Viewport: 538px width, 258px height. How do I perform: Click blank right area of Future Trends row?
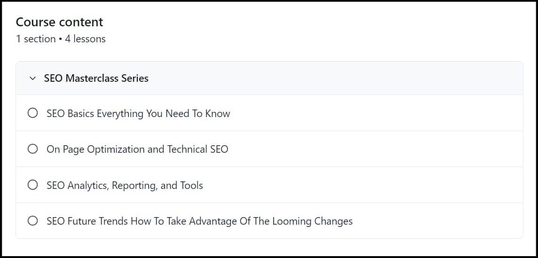tap(447, 221)
